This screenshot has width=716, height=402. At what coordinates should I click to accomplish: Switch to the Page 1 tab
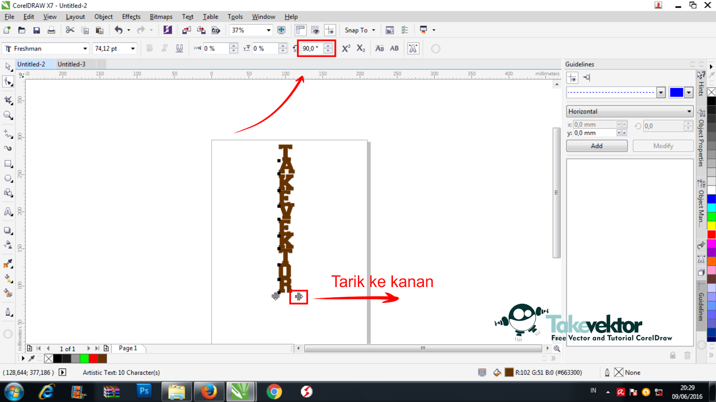coord(128,348)
